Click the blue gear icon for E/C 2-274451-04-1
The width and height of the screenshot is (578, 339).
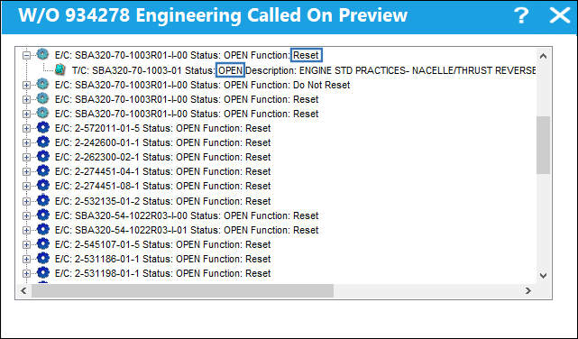click(42, 171)
